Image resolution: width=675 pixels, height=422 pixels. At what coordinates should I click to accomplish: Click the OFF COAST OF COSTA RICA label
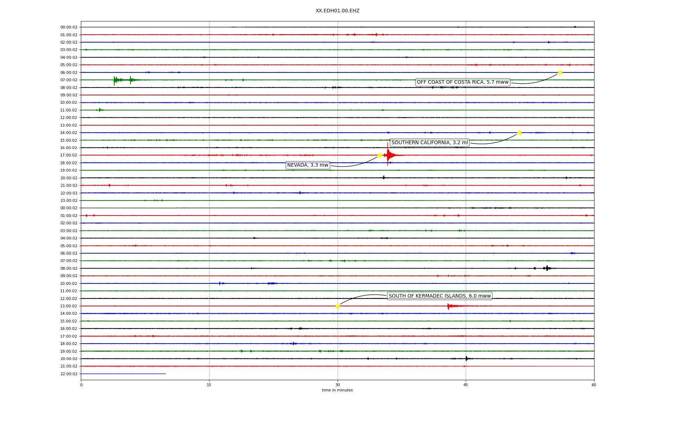coord(462,82)
